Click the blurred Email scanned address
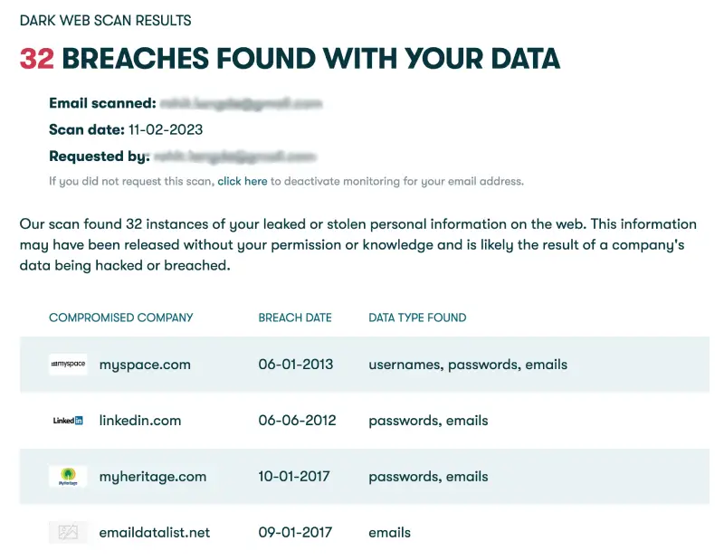Viewport: 724px width, 560px height. [x=242, y=104]
